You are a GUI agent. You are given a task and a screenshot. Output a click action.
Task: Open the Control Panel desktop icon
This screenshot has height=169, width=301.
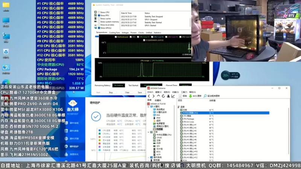coord(6,68)
